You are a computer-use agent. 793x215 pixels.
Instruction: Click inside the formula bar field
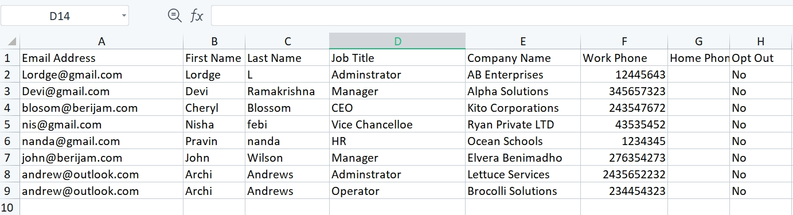(x=502, y=16)
